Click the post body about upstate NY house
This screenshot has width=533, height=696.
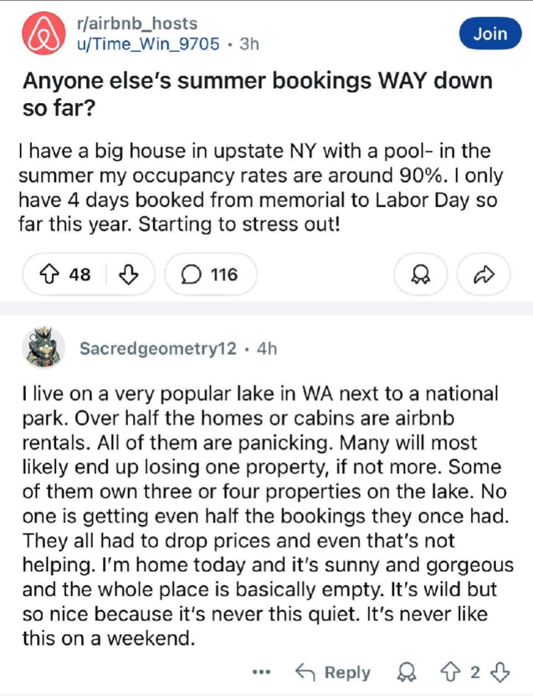(262, 186)
